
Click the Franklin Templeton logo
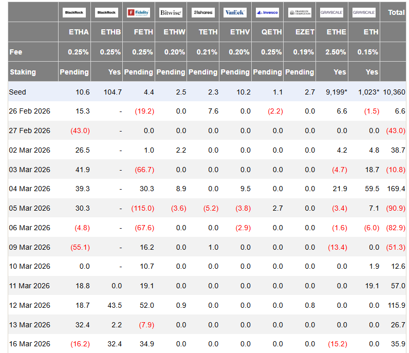[x=299, y=12]
